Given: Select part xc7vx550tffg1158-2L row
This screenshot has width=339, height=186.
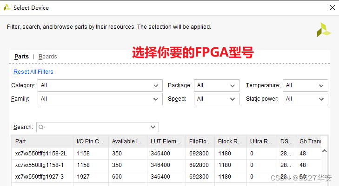Looking at the screenshot, I should pos(42,153).
